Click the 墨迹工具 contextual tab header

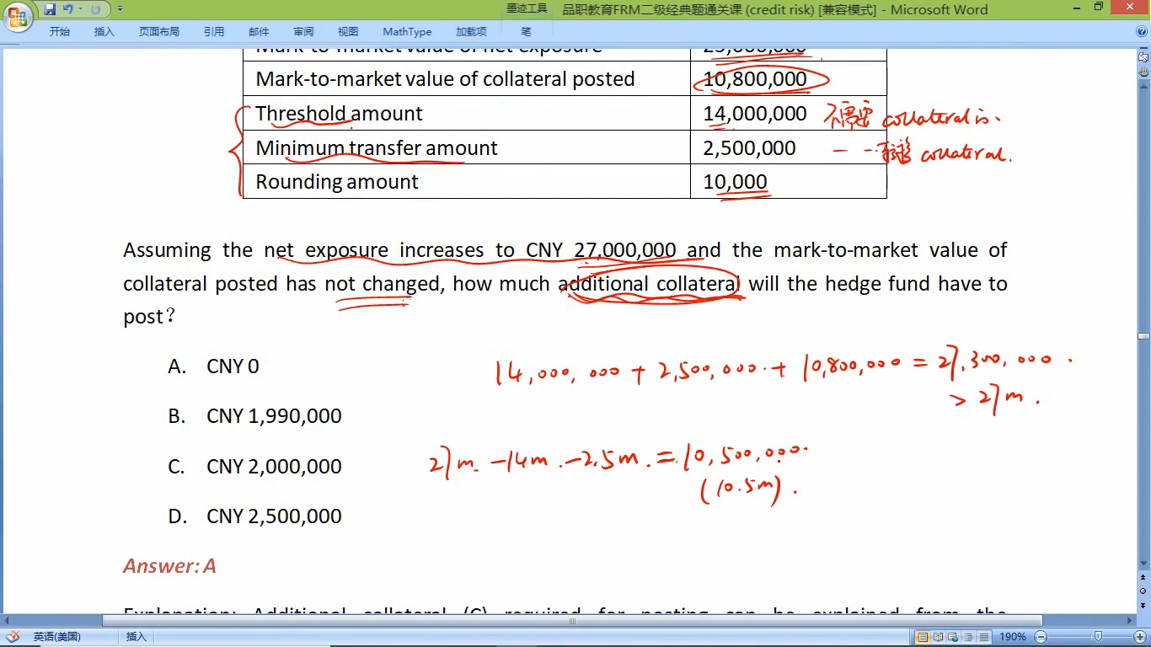pos(527,9)
